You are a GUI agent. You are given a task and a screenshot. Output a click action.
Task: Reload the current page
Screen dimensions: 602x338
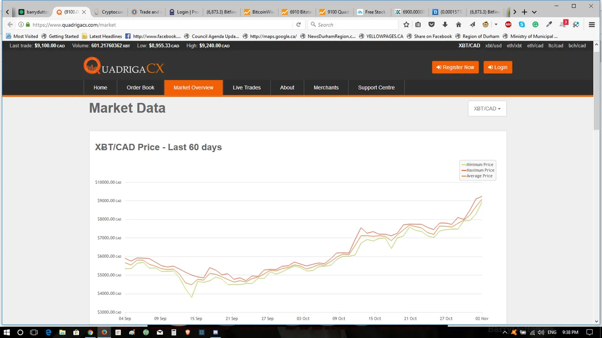298,25
